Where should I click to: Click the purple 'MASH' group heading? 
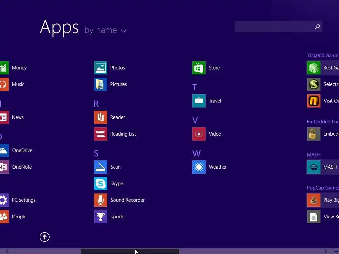tap(314, 155)
